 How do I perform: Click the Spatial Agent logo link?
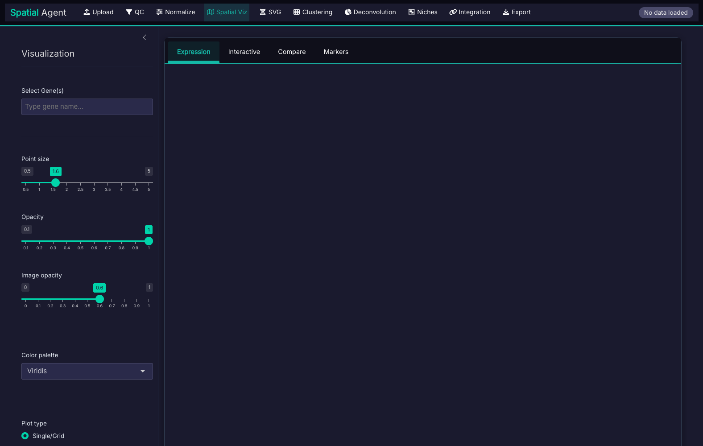(x=38, y=12)
